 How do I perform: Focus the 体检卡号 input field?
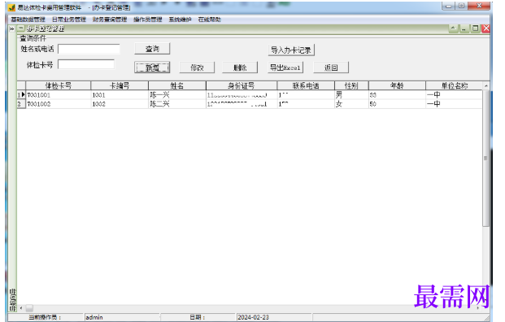click(86, 64)
